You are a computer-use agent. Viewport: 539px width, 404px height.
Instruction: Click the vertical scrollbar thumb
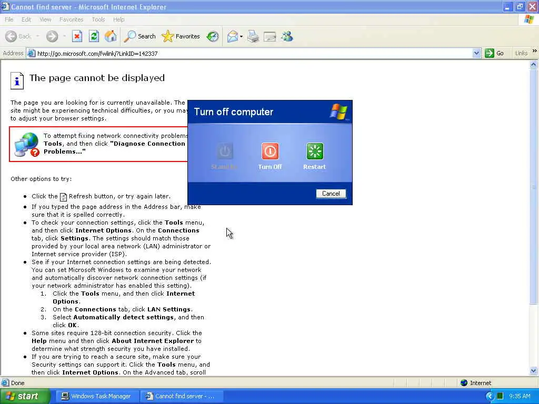tap(534, 187)
